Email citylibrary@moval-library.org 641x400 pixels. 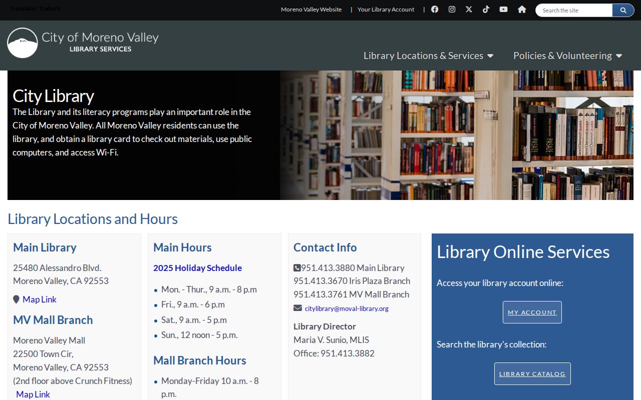pos(347,308)
